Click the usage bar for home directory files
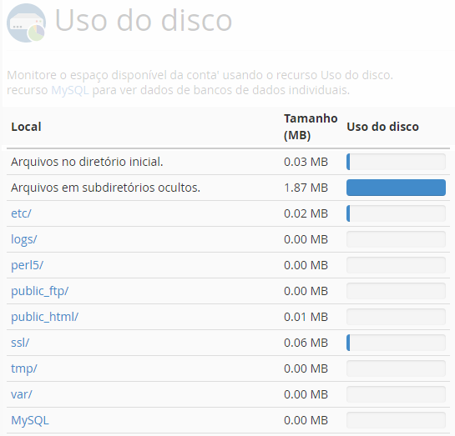 pyautogui.click(x=396, y=162)
